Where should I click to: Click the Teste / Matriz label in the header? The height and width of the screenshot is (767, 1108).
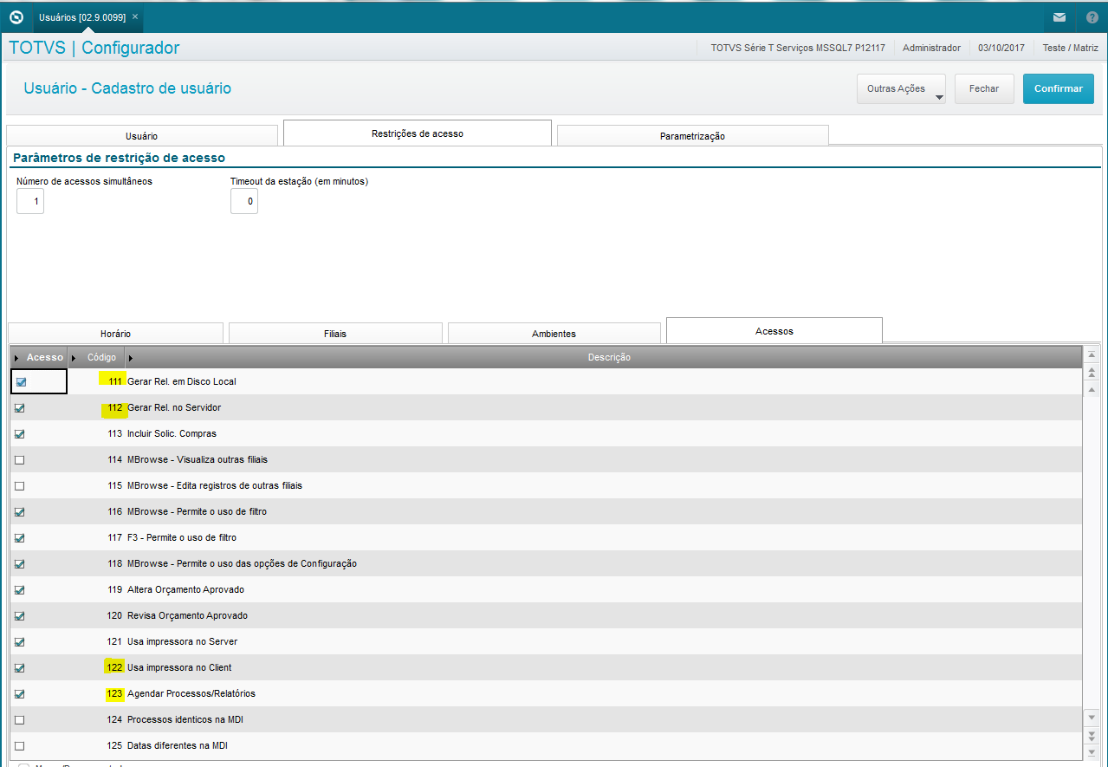[x=1070, y=48]
